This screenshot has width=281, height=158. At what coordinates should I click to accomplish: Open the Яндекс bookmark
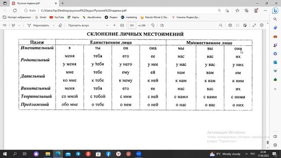[x=111, y=18]
